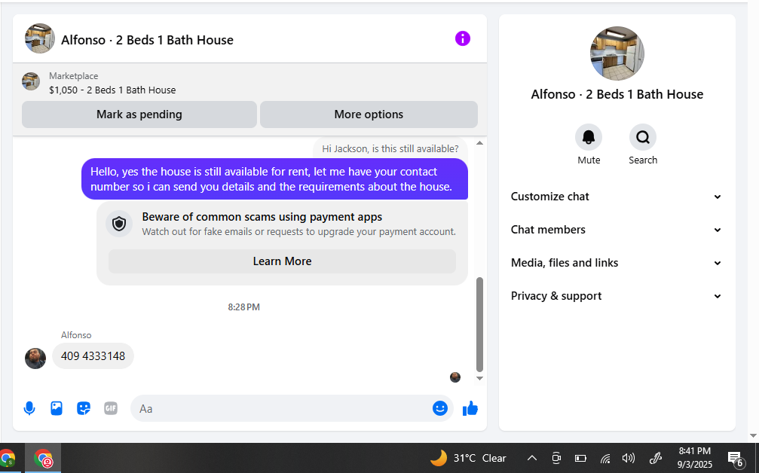Open network Wi-Fi settings tray icon

605,458
